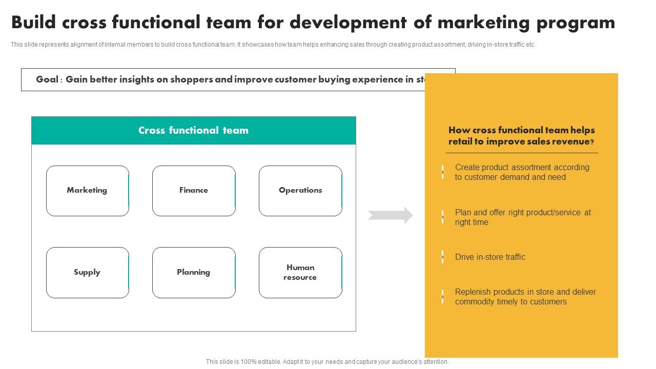The height and width of the screenshot is (369, 656).
Task: Select the Supply team box
Action: [x=87, y=272]
